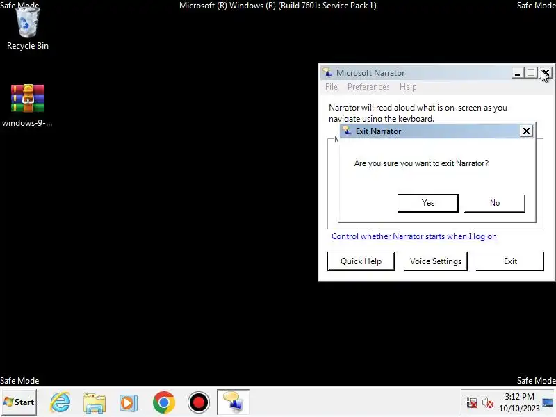Image resolution: width=556 pixels, height=417 pixels.
Task: Confirm Yes in Exit Narrator dialog
Action: (x=428, y=203)
